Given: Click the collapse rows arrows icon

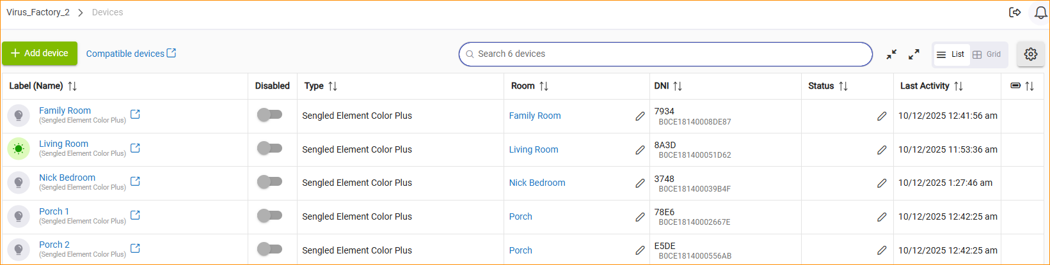Looking at the screenshot, I should click(891, 54).
